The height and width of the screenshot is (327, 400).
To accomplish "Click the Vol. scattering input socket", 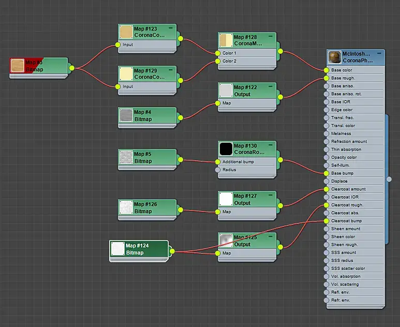I will click(x=327, y=284).
